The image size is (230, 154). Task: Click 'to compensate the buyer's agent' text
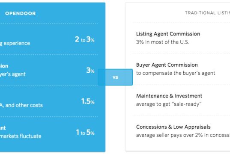pos(176,73)
